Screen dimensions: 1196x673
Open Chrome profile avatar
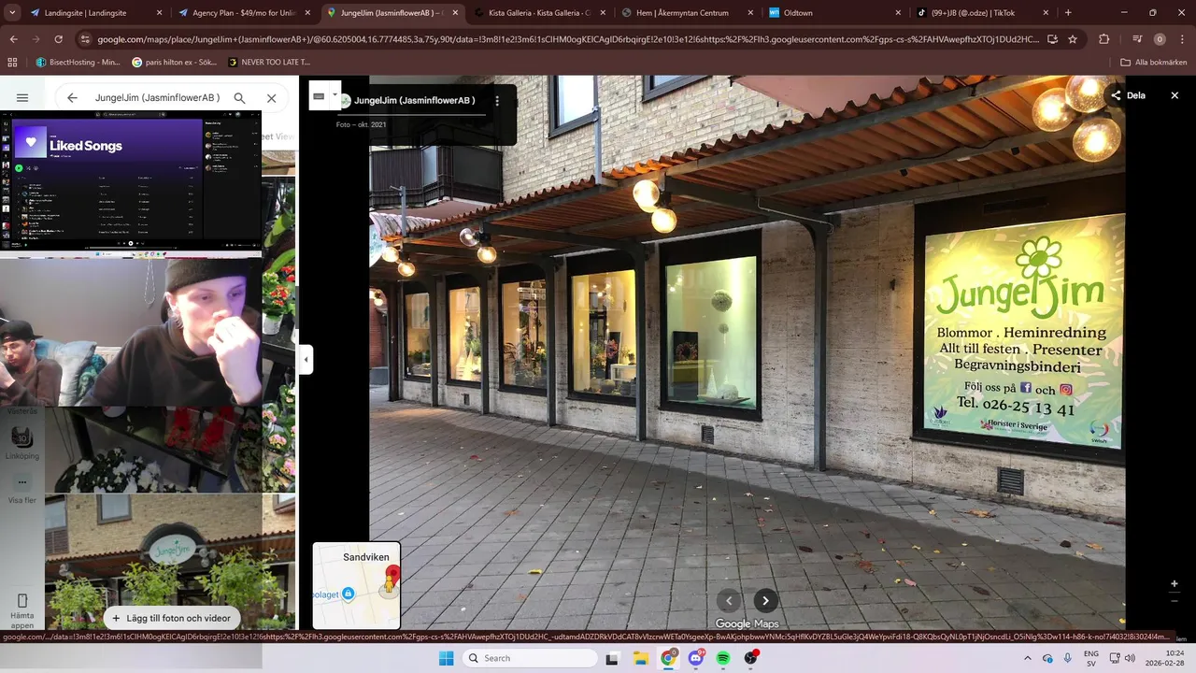1160,39
